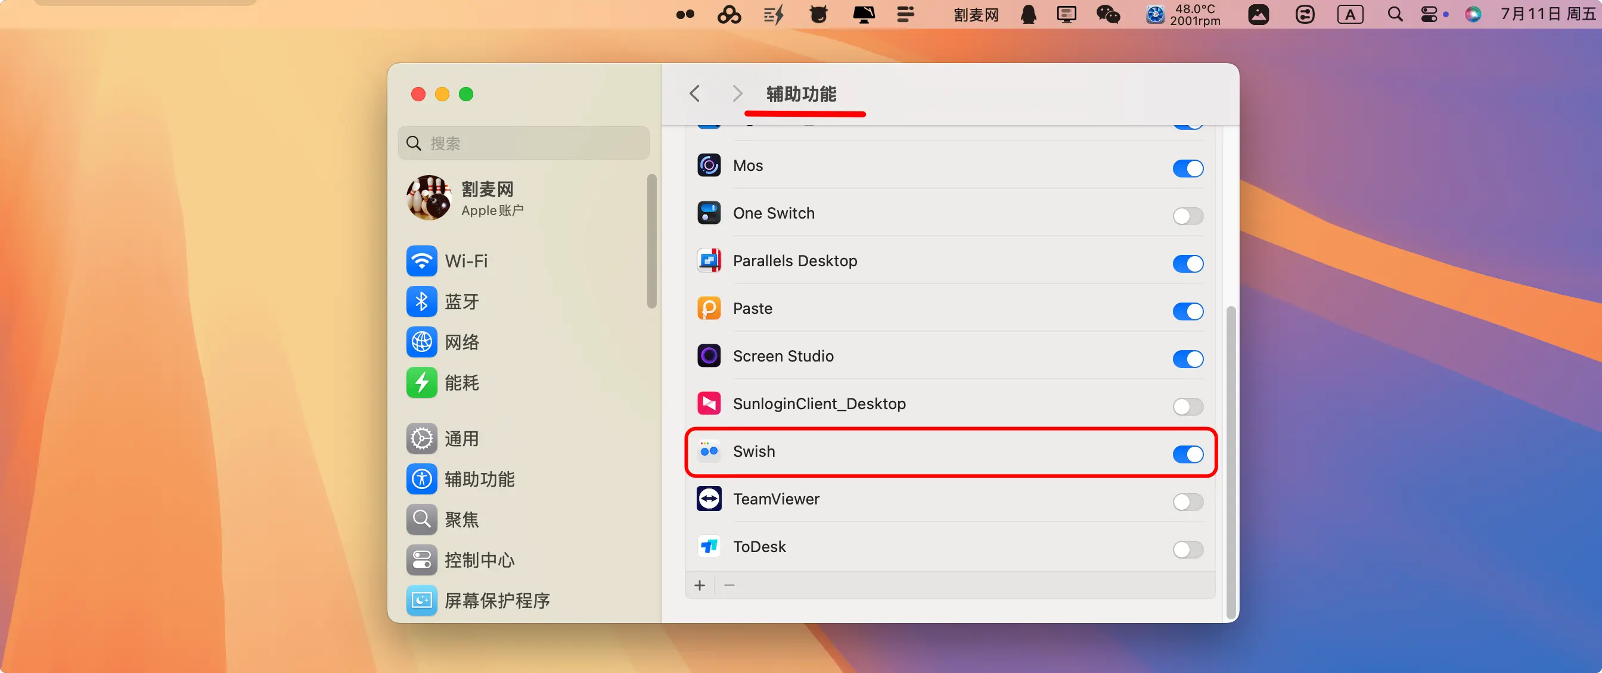Click the Paste app icon
Screen dimensions: 1602x673
coord(709,309)
